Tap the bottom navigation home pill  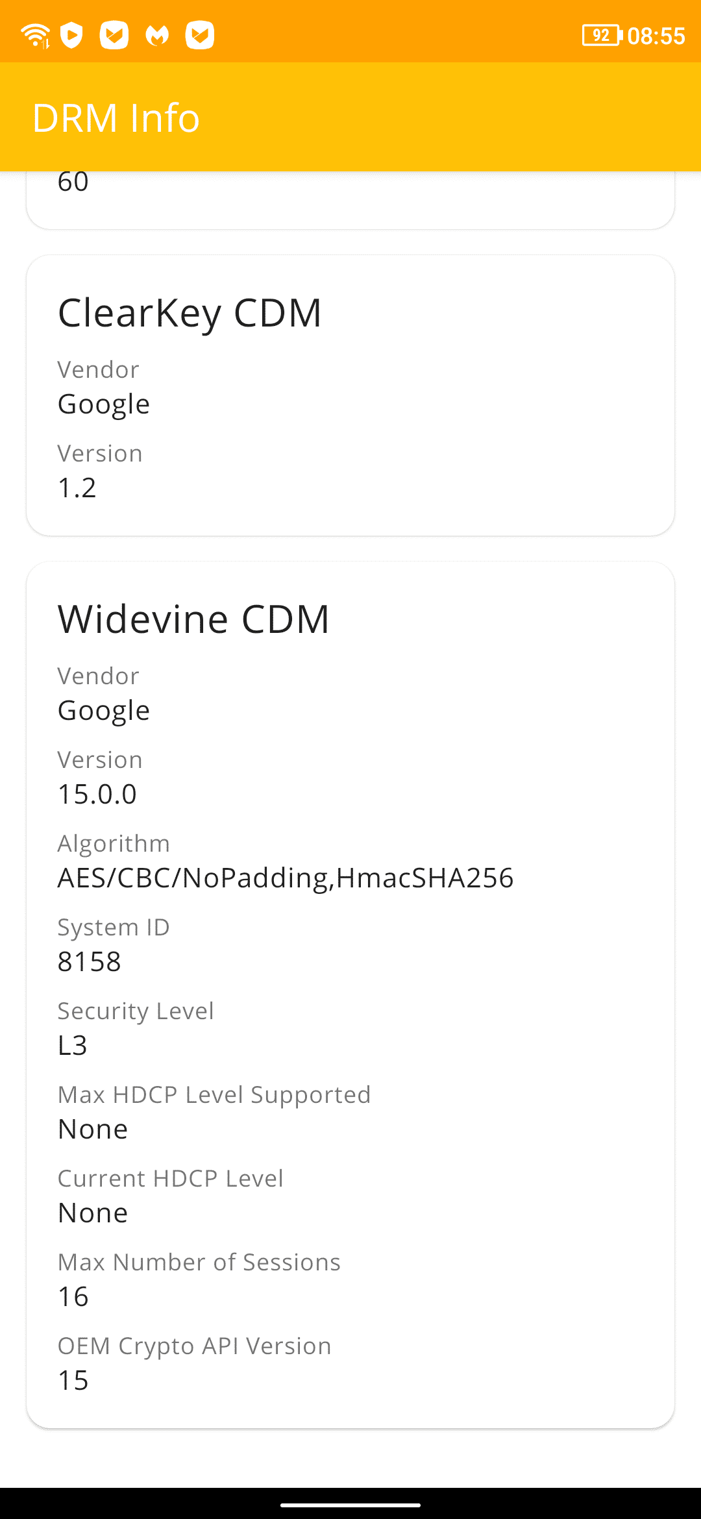click(350, 1505)
